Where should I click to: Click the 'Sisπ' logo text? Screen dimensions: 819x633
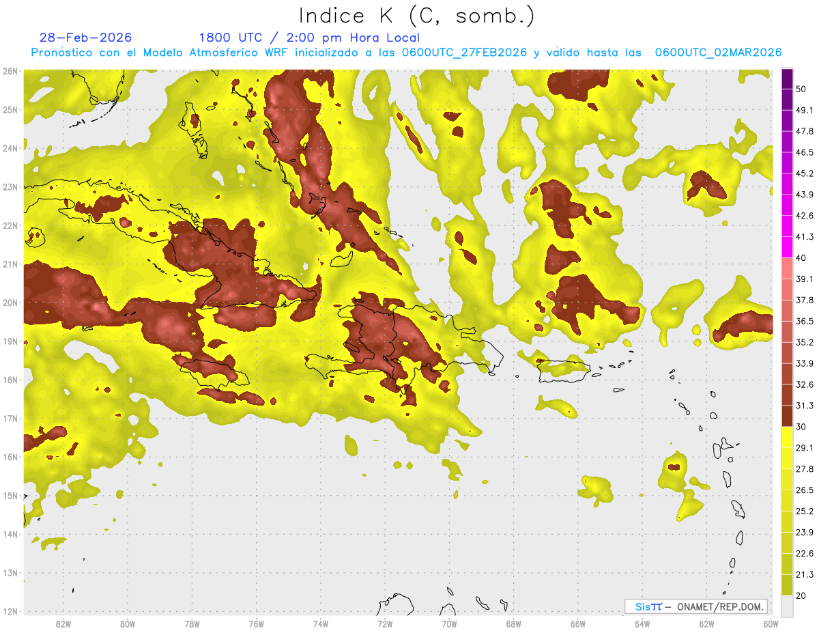[648, 606]
